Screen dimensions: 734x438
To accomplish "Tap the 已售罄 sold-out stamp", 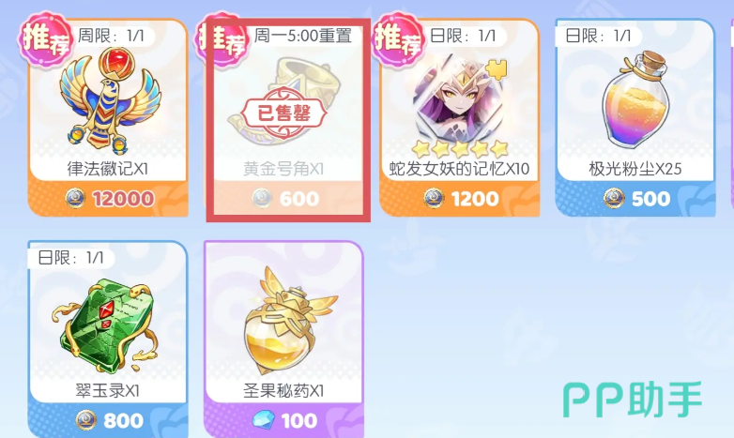I will (x=283, y=113).
